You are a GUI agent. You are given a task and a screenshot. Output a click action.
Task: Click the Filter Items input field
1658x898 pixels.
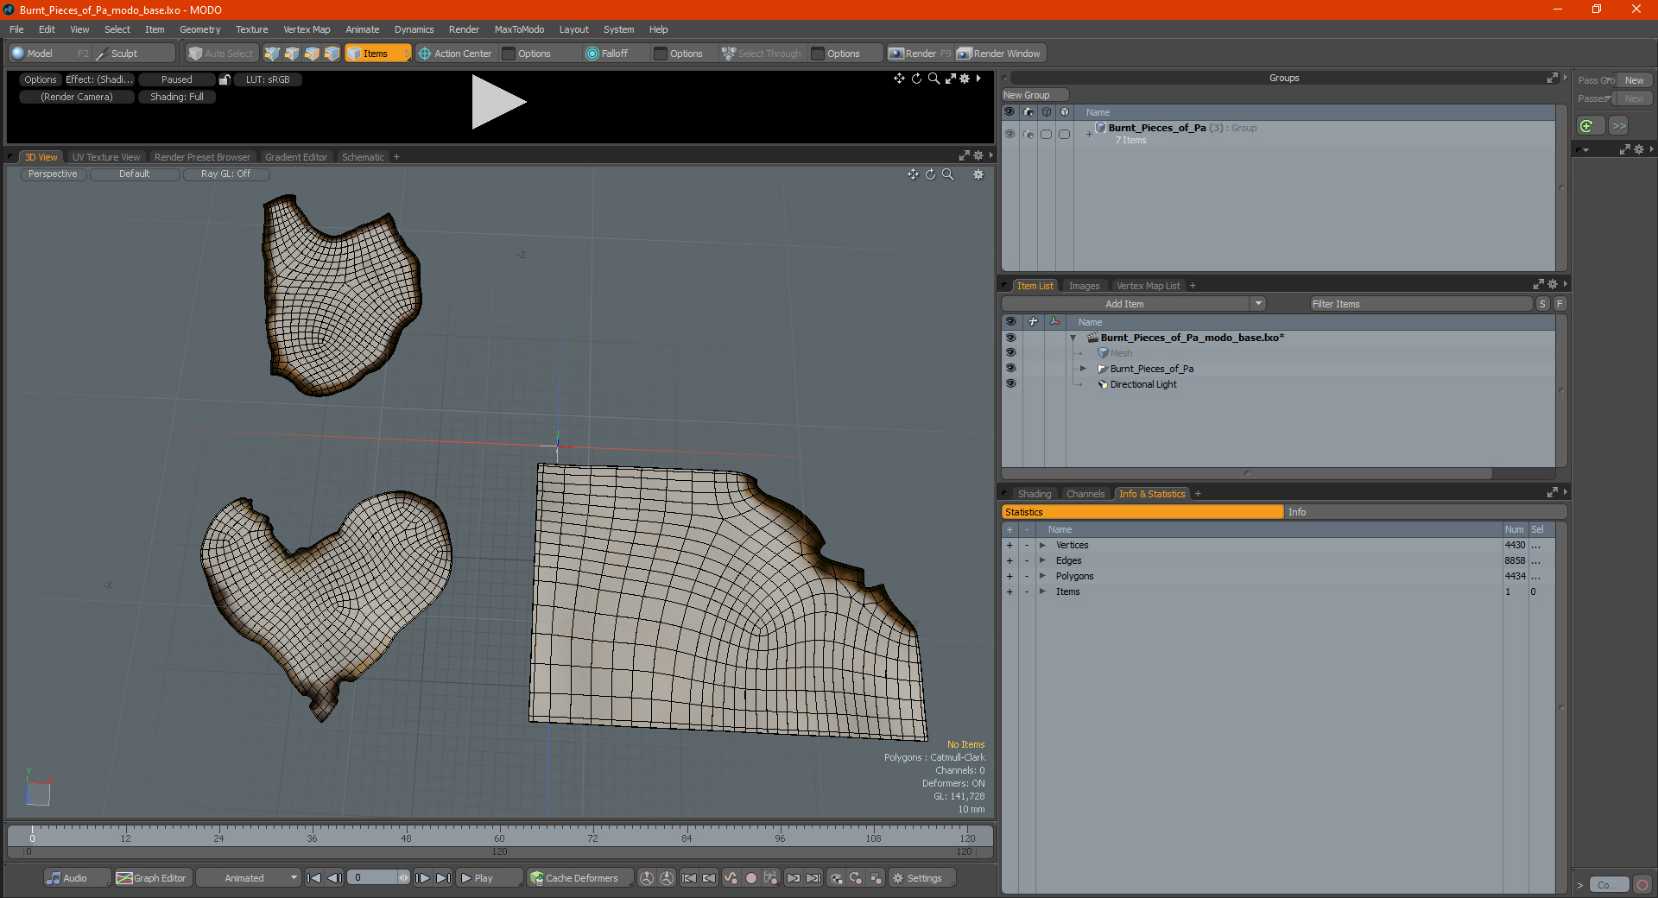(1420, 304)
